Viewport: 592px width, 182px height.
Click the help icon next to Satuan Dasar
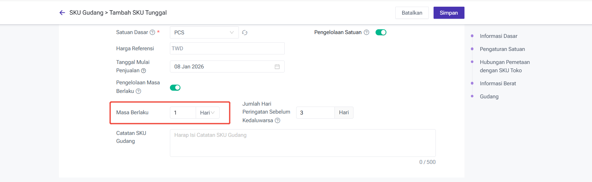click(152, 32)
